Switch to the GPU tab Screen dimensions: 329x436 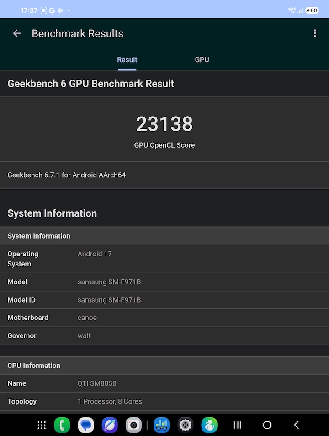(202, 60)
